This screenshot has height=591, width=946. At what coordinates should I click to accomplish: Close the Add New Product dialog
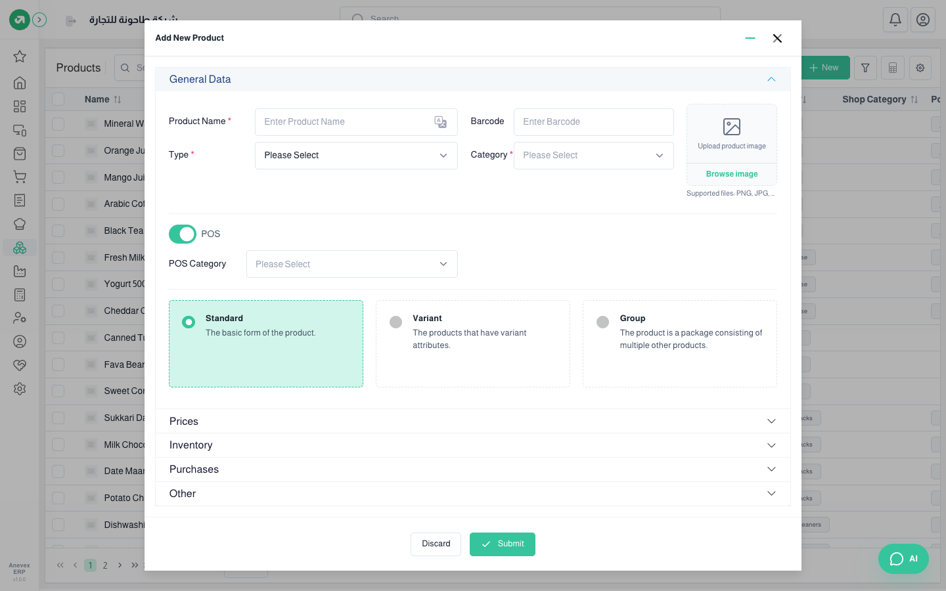(777, 38)
